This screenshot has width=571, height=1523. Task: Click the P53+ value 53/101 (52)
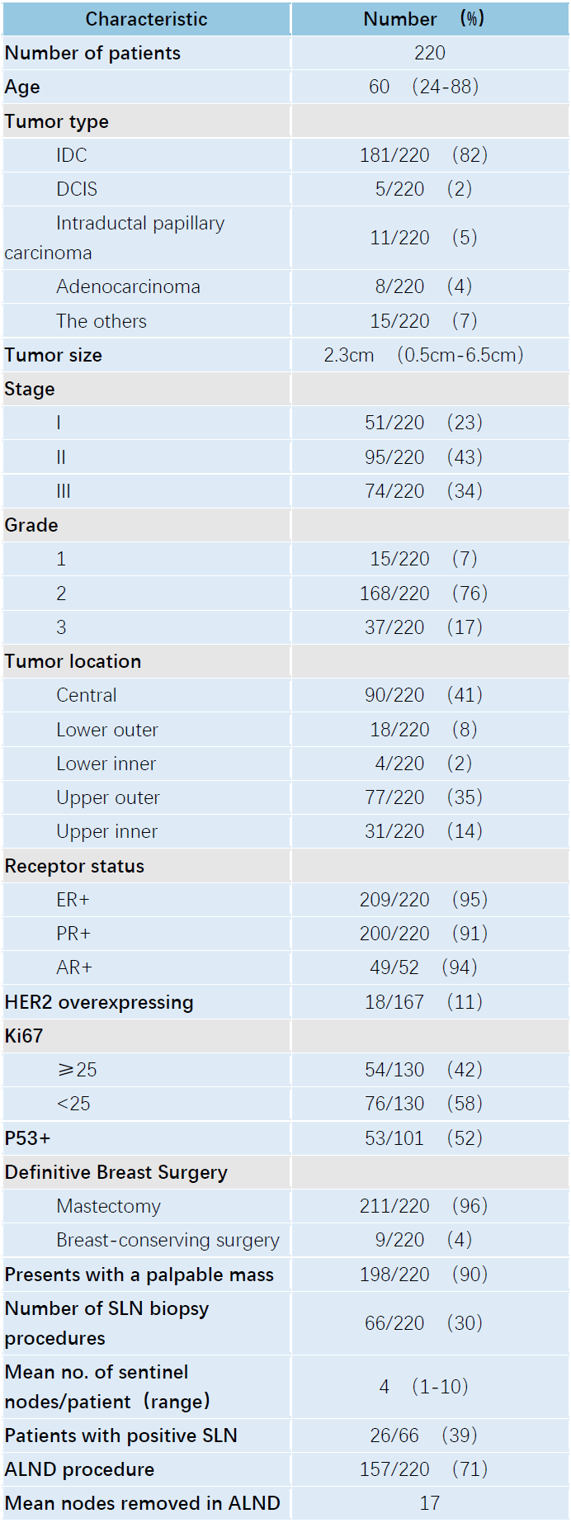coord(424,1138)
